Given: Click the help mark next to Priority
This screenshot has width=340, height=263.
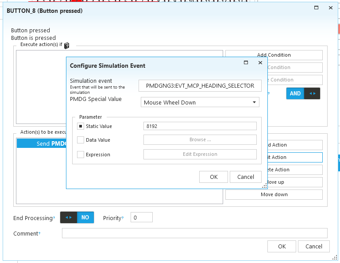Looking at the screenshot, I should pyautogui.click(x=122, y=218).
